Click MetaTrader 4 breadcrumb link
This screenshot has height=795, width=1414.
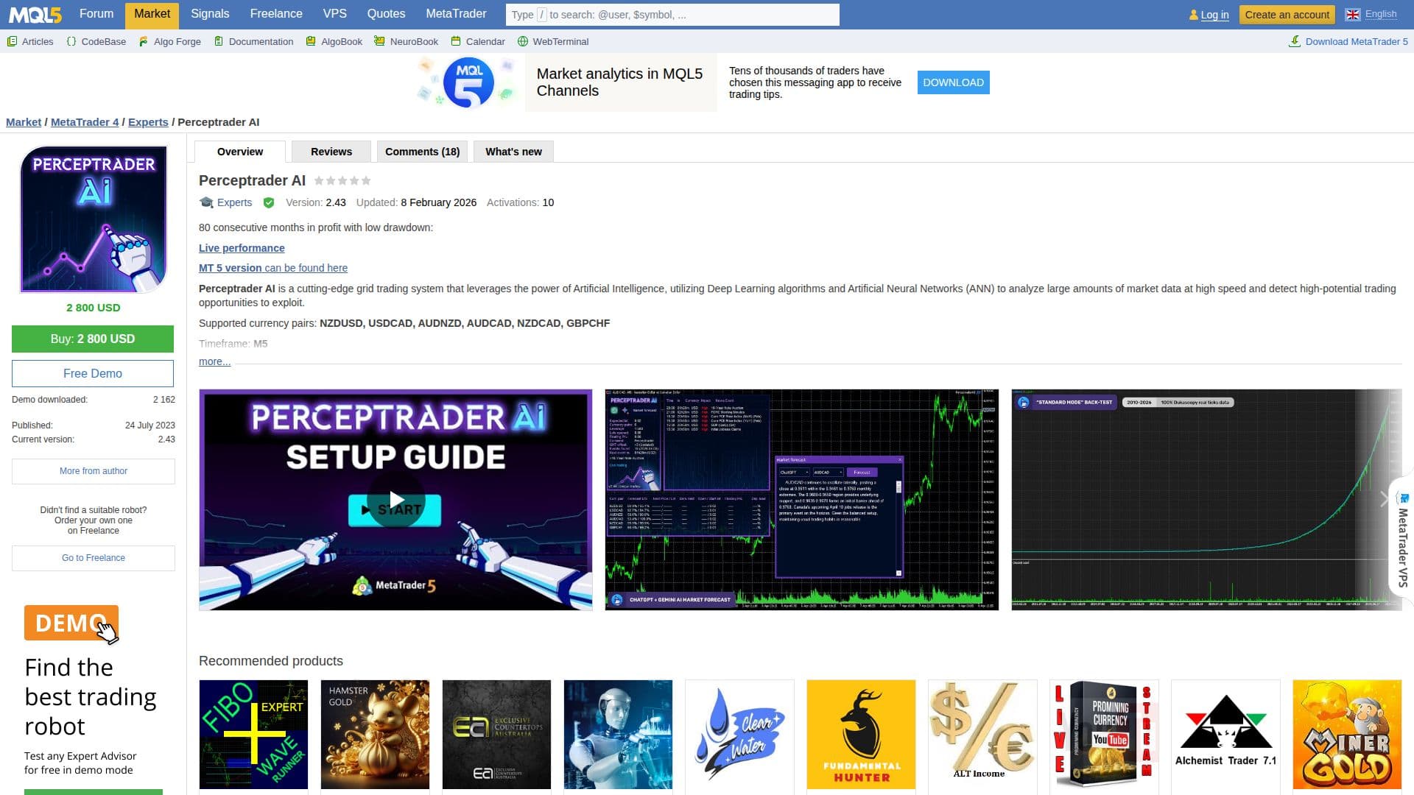coord(85,122)
